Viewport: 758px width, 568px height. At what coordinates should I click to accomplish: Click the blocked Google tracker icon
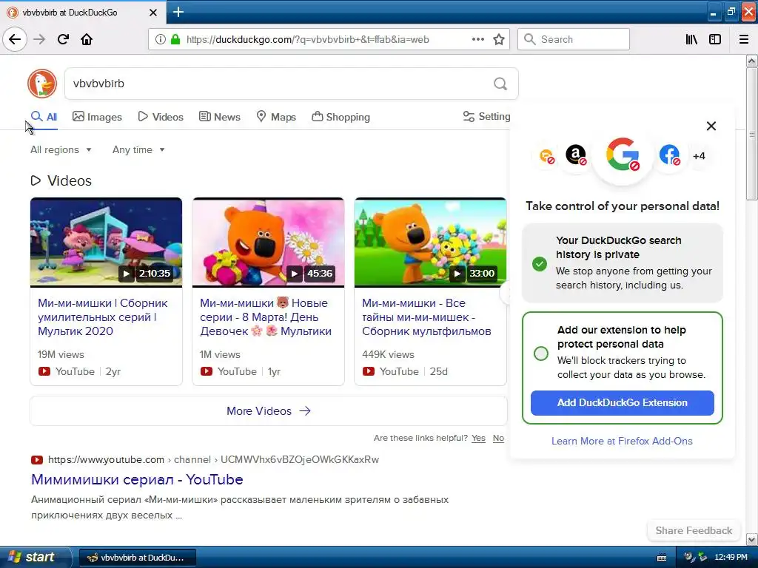[x=623, y=155]
